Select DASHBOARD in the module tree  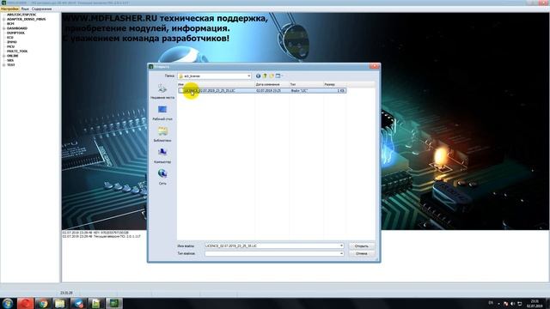point(17,28)
